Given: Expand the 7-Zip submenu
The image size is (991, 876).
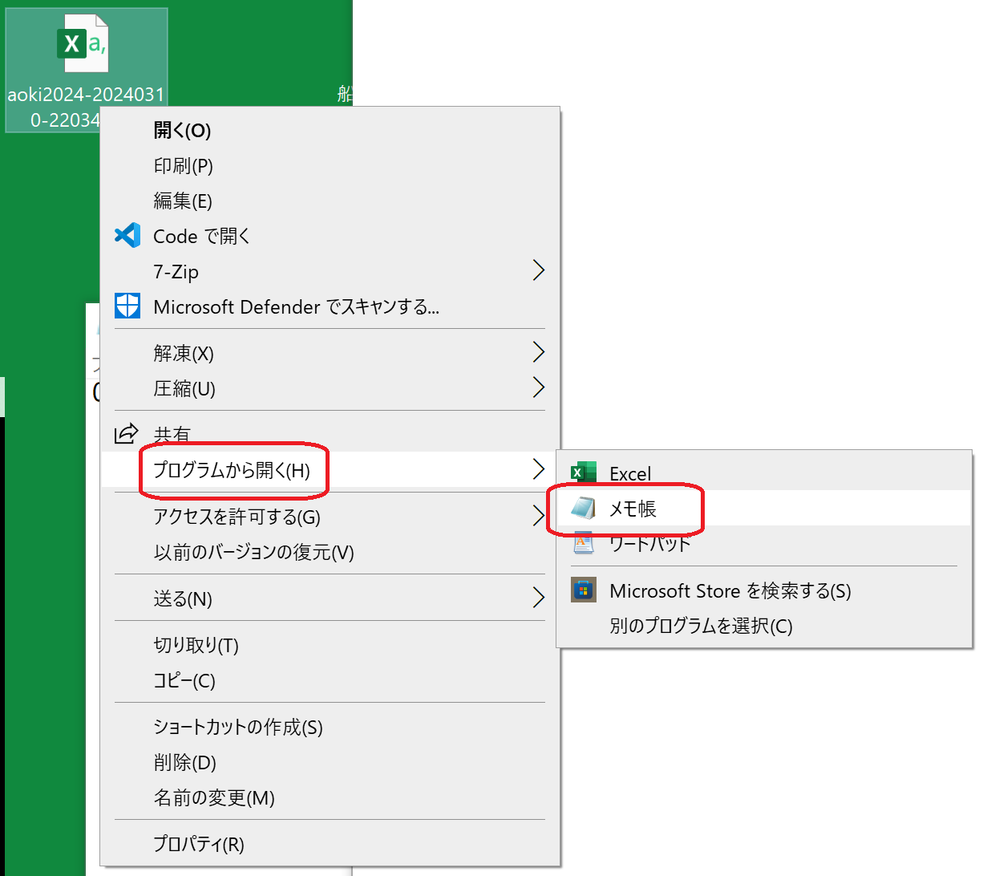Looking at the screenshot, I should click(x=321, y=271).
